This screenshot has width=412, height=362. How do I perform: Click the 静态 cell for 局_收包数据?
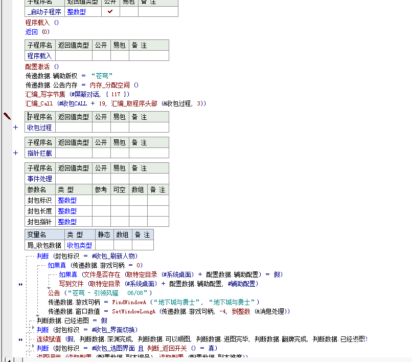(x=104, y=245)
